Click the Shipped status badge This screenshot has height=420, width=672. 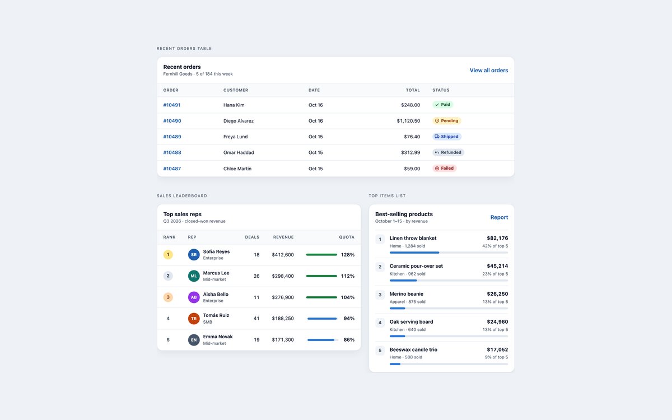click(447, 137)
